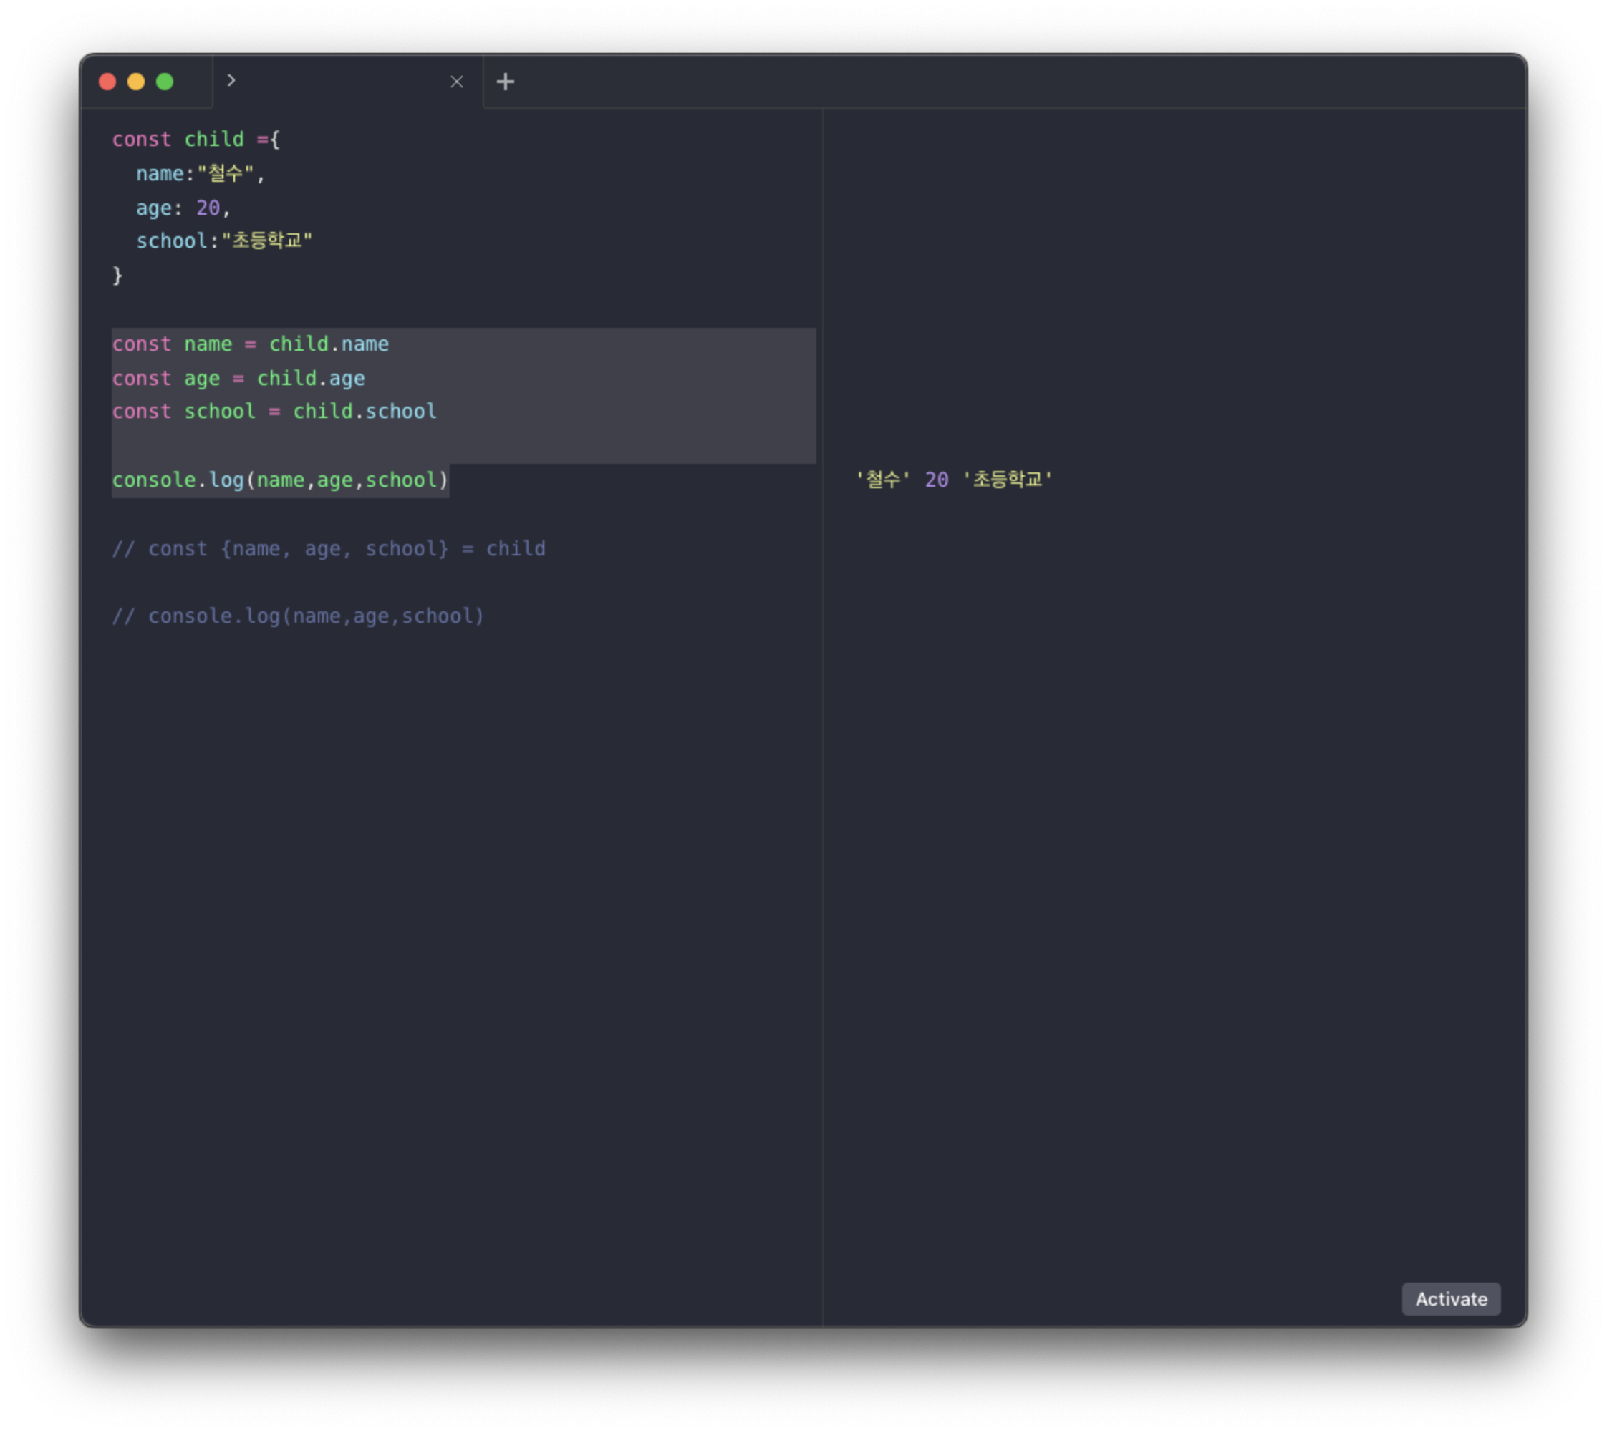
Task: Click the 'const name = child.name' line
Action: (251, 344)
